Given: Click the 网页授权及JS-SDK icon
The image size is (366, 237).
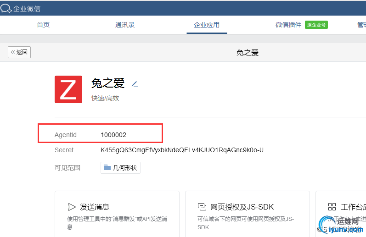Looking at the screenshot, I should click(x=202, y=207).
